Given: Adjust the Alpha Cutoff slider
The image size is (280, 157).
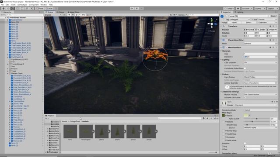Looking at the screenshot, I should tap(257, 119).
